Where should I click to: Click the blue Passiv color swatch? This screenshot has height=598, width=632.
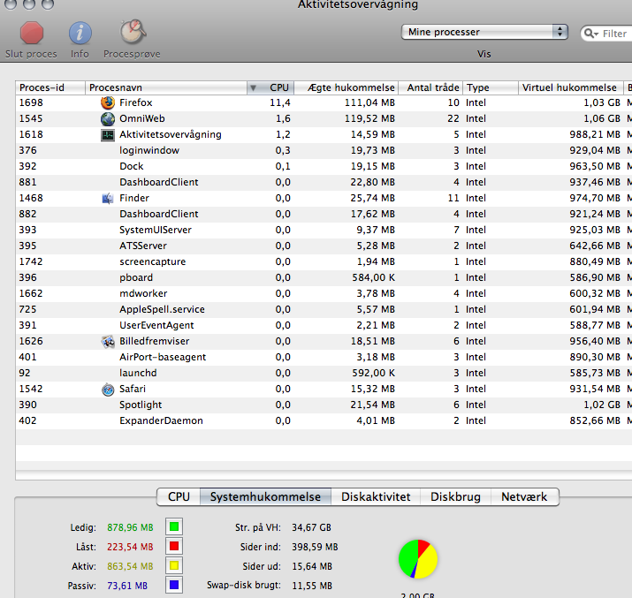174,585
